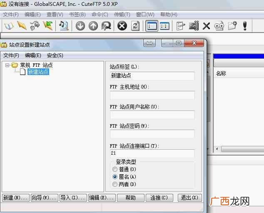Click the 新建(N)... button
Viewport: 264px width, 213px height.
[16, 198]
